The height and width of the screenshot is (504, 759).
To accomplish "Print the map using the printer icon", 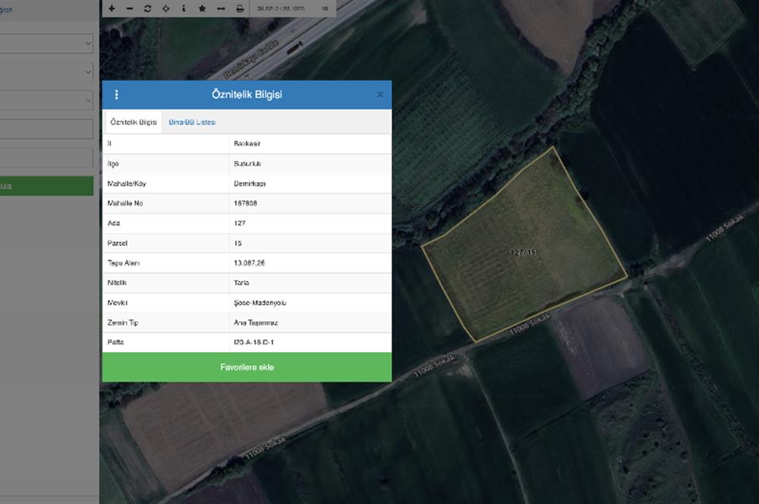I will (240, 8).
